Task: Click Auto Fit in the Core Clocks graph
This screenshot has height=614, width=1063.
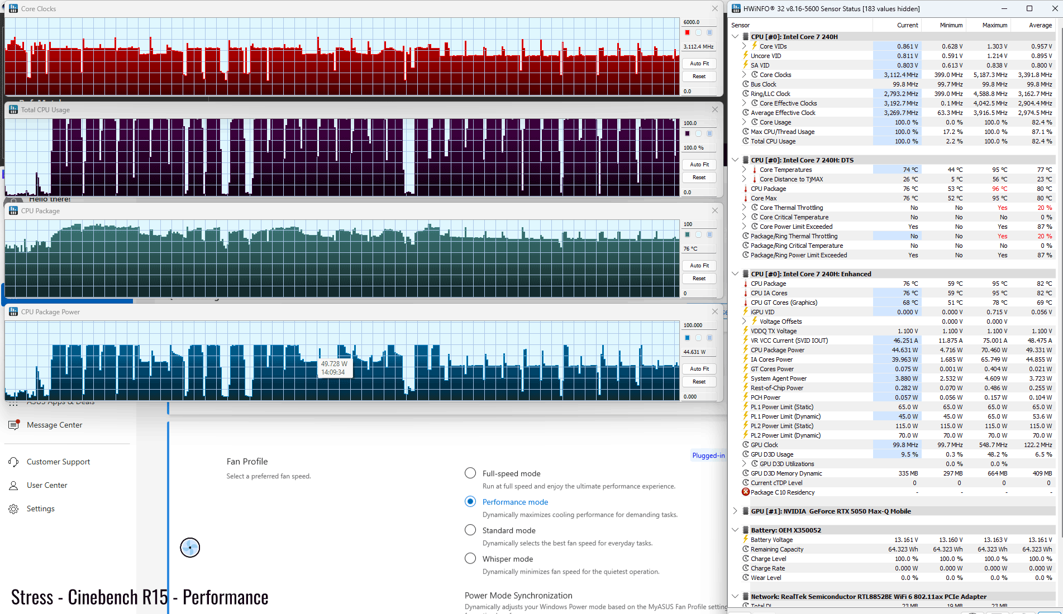Action: coord(699,64)
